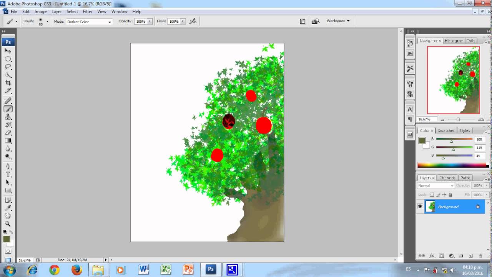Open the Image menu

coord(40,12)
